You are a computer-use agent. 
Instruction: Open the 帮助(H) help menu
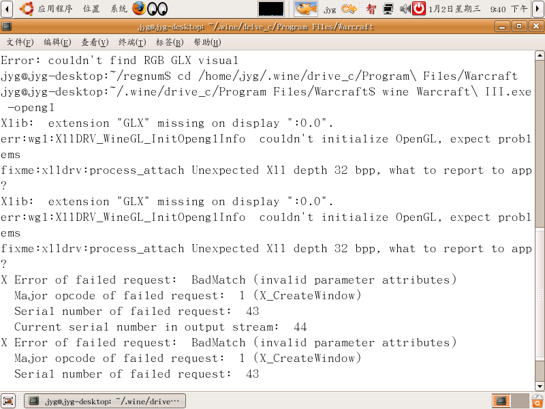click(x=207, y=42)
